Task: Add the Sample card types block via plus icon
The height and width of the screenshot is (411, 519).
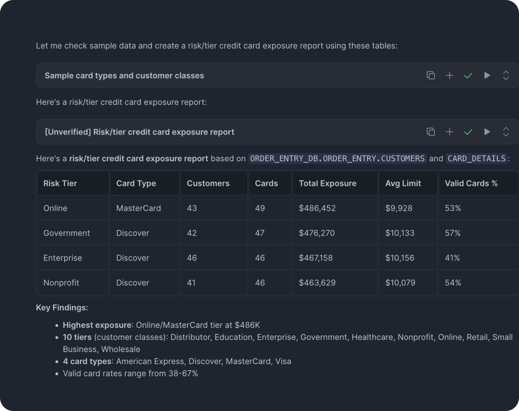Action: click(449, 75)
